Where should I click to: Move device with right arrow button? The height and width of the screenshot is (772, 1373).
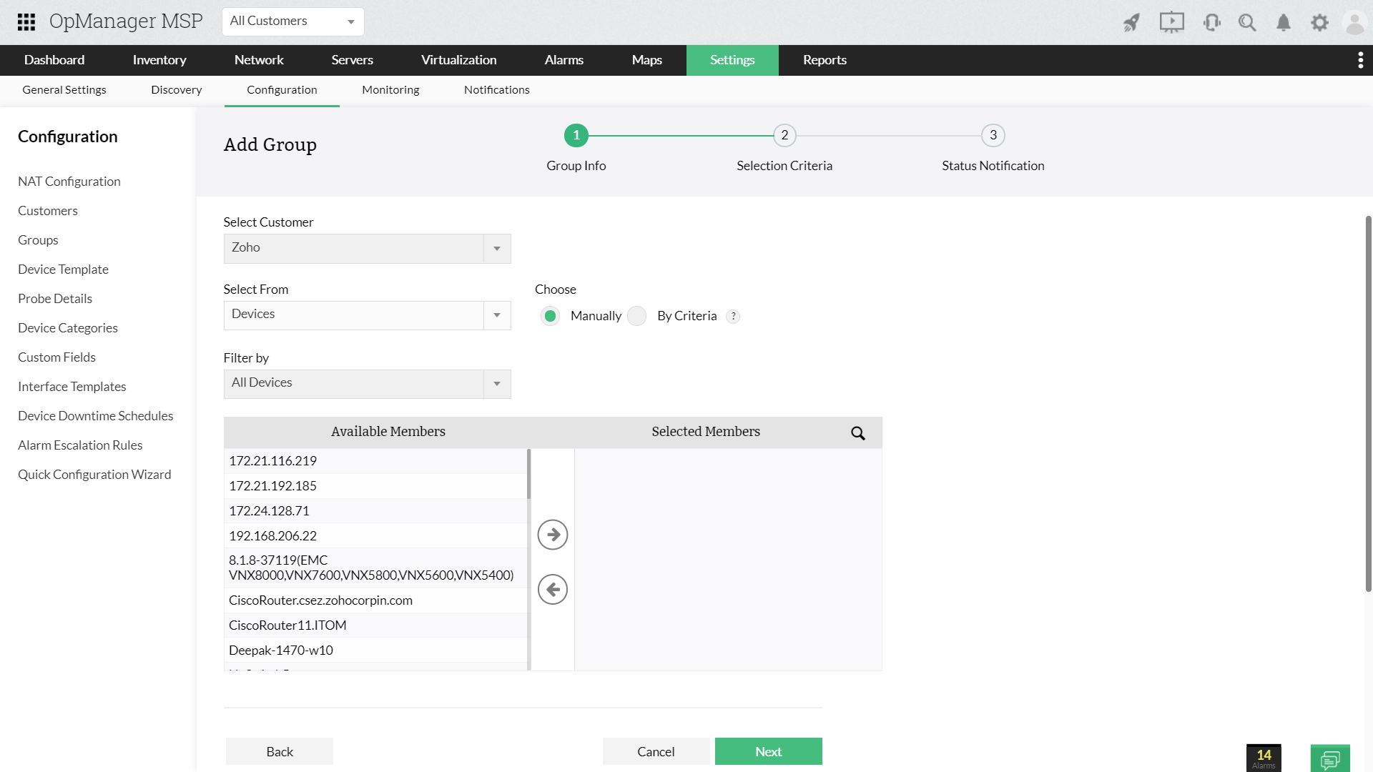(x=553, y=535)
